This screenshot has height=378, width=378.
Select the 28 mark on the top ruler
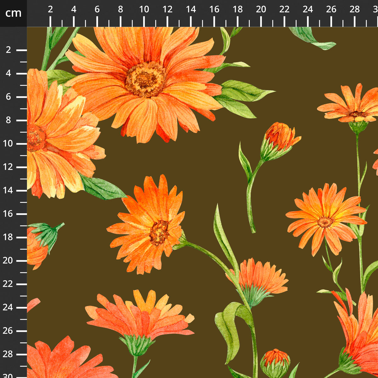[x=354, y=9]
